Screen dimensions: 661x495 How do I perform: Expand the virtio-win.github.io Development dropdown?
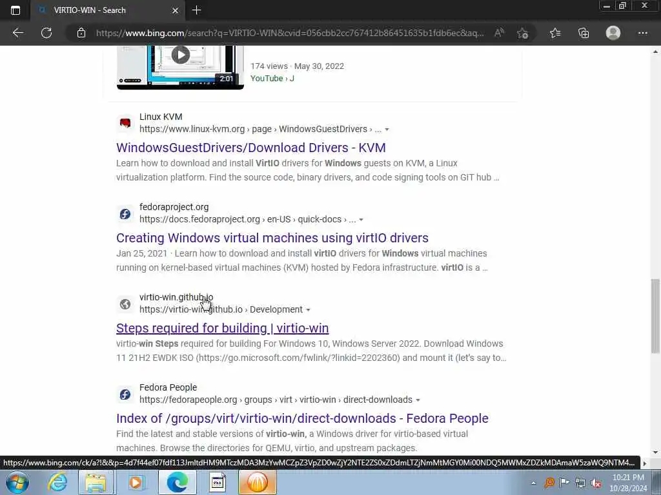tap(308, 310)
